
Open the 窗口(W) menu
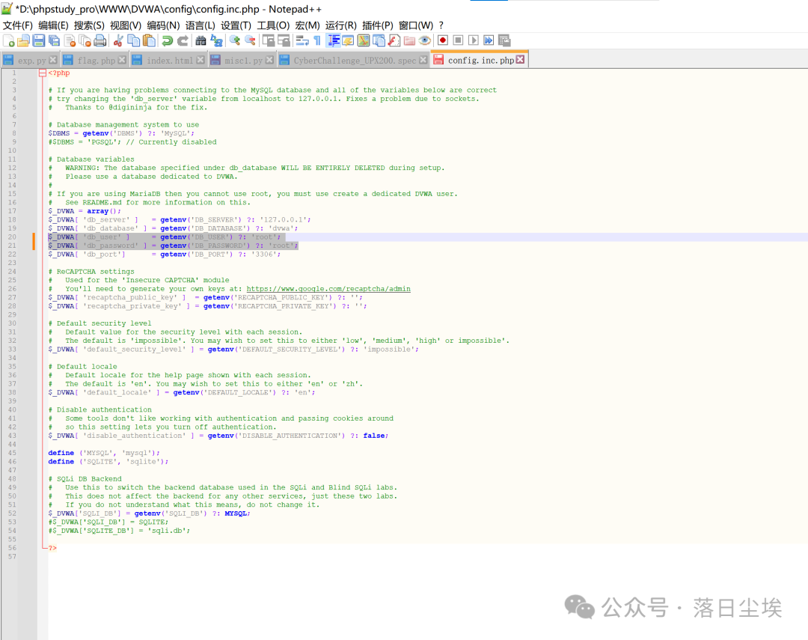click(x=416, y=25)
